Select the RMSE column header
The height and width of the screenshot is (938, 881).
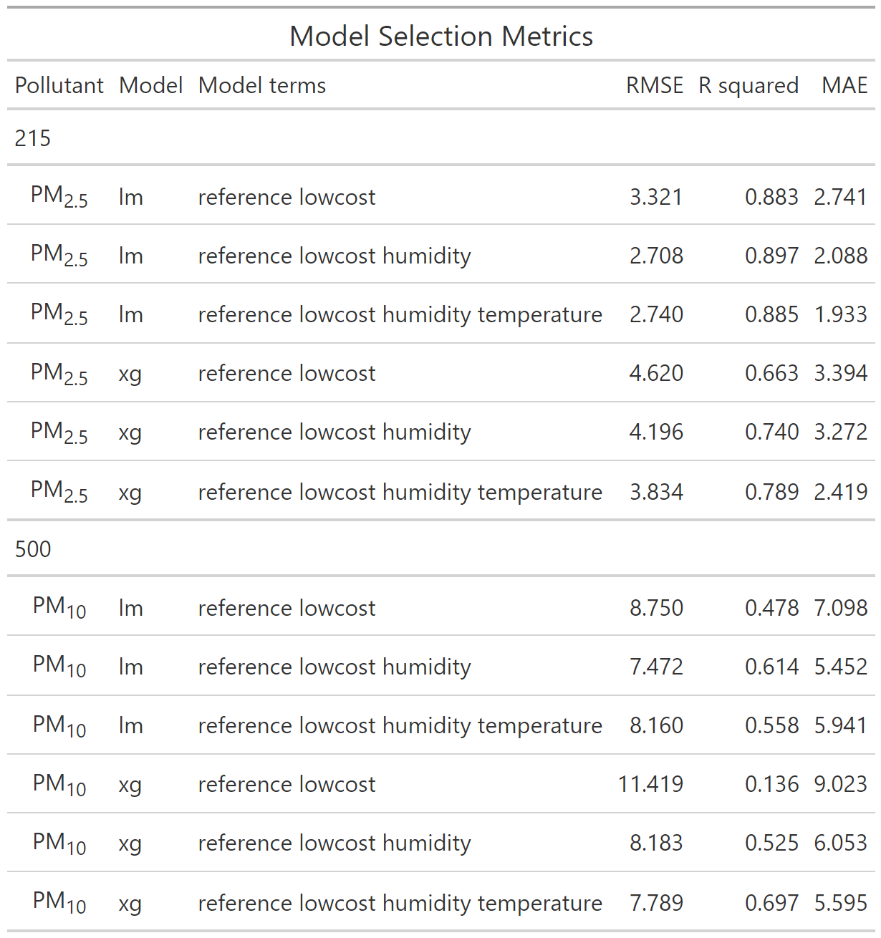coord(655,85)
